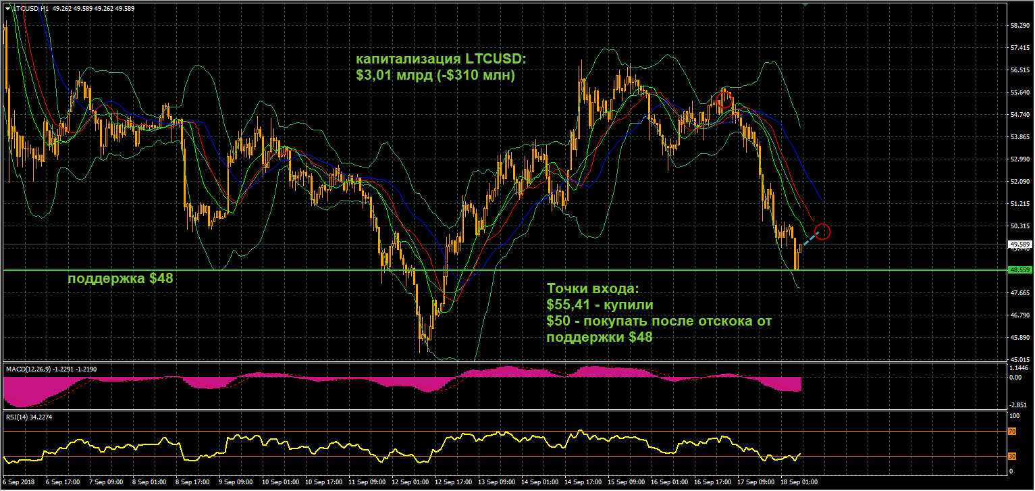
Task: Click price scale value 54.740
Action: tap(1019, 115)
